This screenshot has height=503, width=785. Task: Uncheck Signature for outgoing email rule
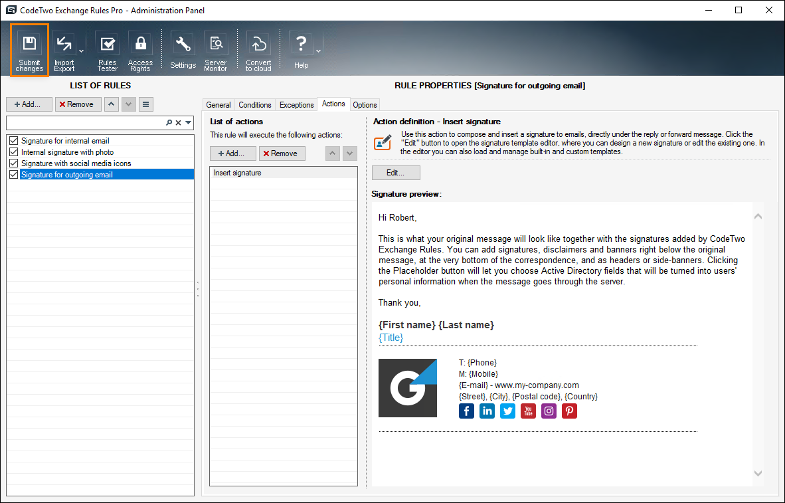click(x=13, y=174)
